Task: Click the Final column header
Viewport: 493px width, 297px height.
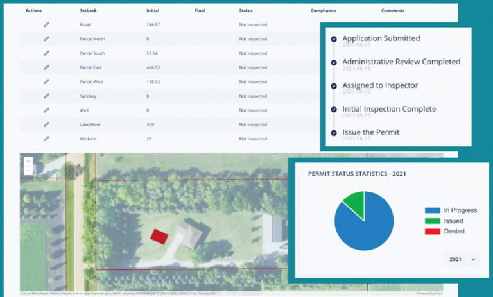Action: tap(200, 10)
